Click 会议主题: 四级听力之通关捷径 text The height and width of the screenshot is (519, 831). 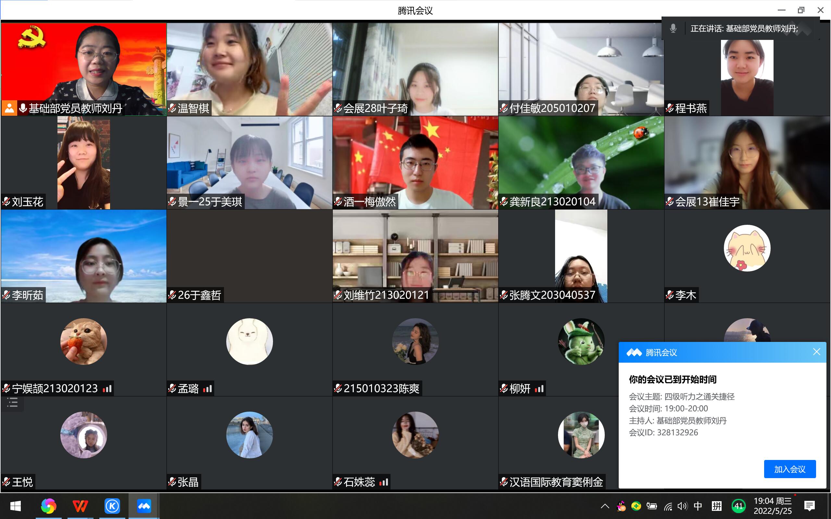coord(682,397)
